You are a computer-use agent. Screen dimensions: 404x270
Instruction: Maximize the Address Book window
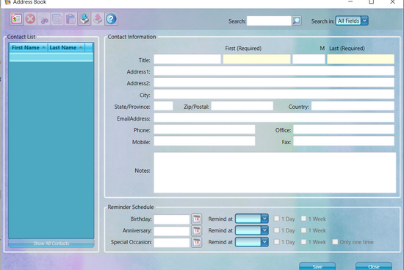tap(371, 2)
